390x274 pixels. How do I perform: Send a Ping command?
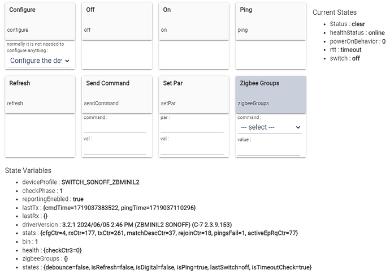click(x=271, y=22)
